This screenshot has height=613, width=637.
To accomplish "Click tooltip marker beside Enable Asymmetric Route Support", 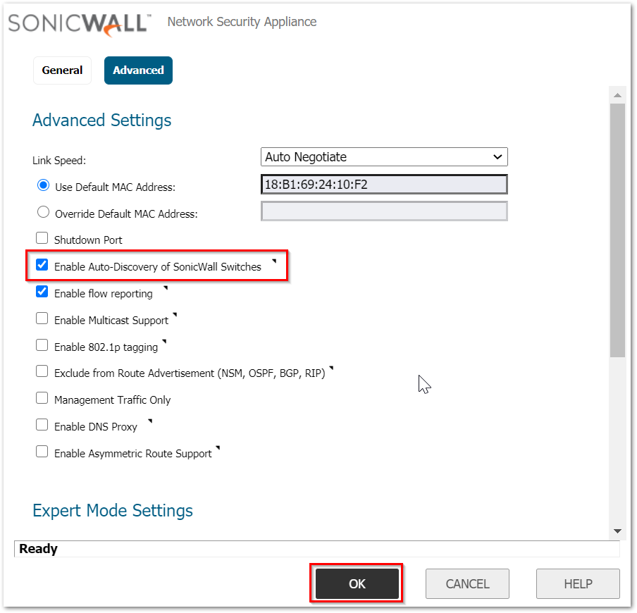I will click(218, 448).
